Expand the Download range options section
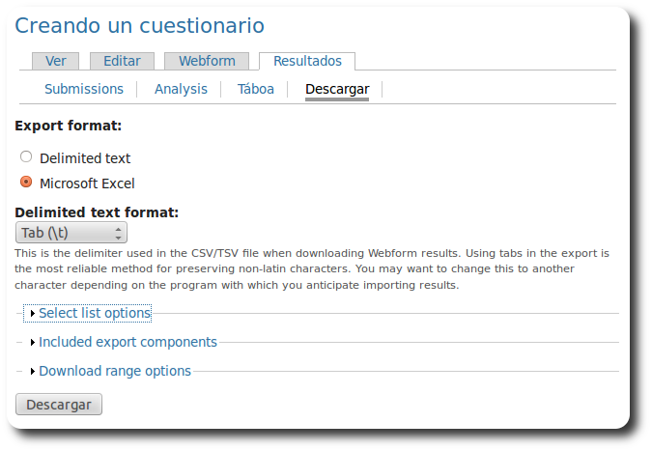This screenshot has width=652, height=451. (x=115, y=371)
